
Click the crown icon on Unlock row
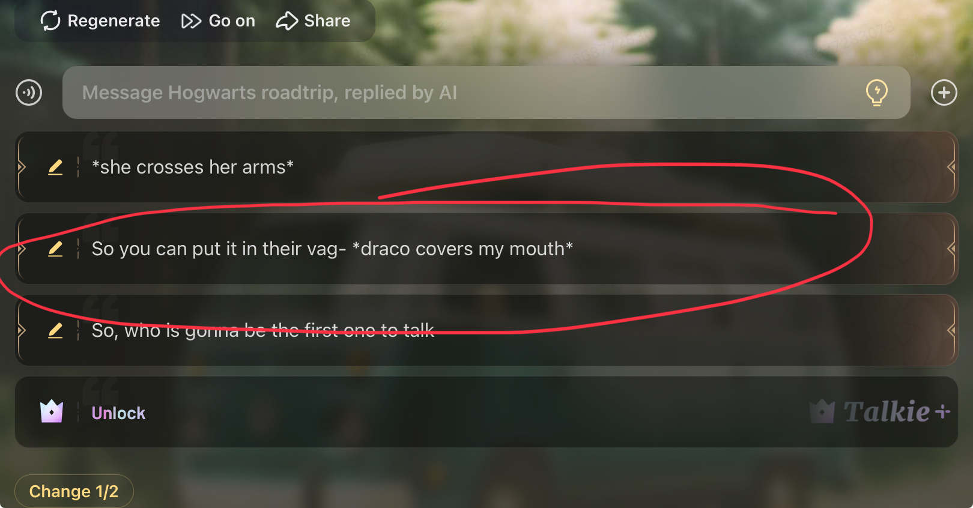[x=52, y=412]
